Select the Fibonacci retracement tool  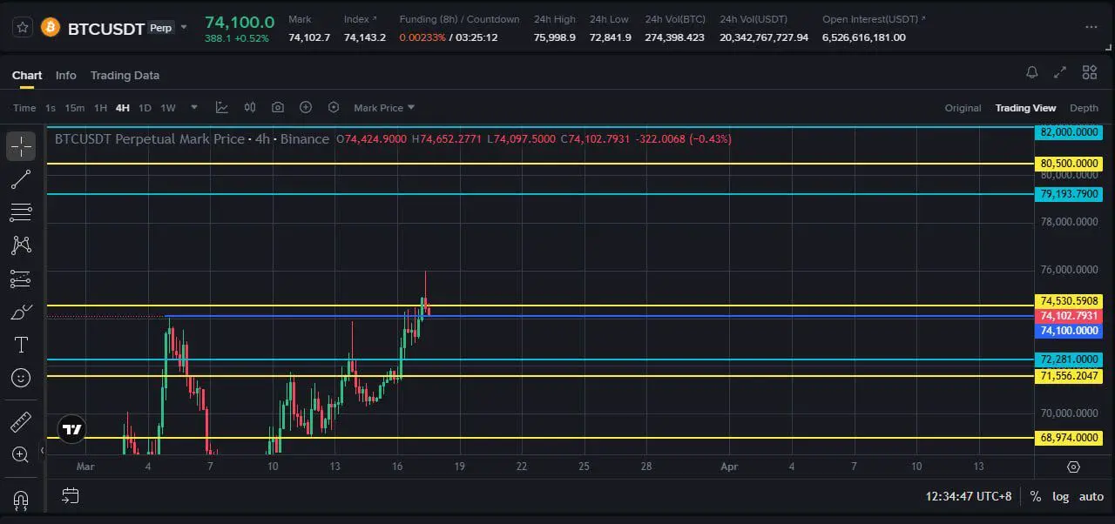[21, 212]
